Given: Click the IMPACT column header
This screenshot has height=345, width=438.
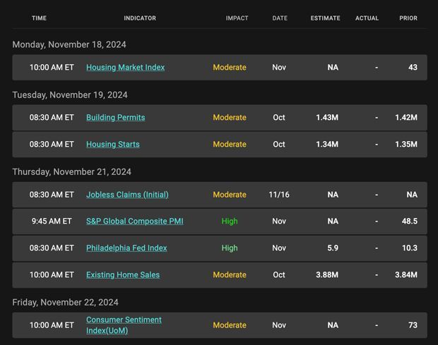Looking at the screenshot, I should tap(237, 18).
